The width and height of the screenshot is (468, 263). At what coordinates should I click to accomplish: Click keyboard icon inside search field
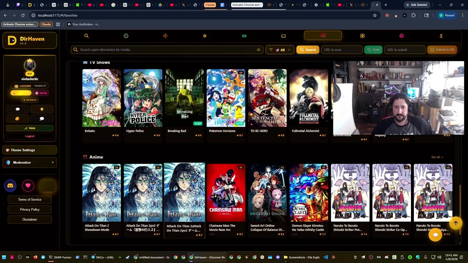[258, 50]
